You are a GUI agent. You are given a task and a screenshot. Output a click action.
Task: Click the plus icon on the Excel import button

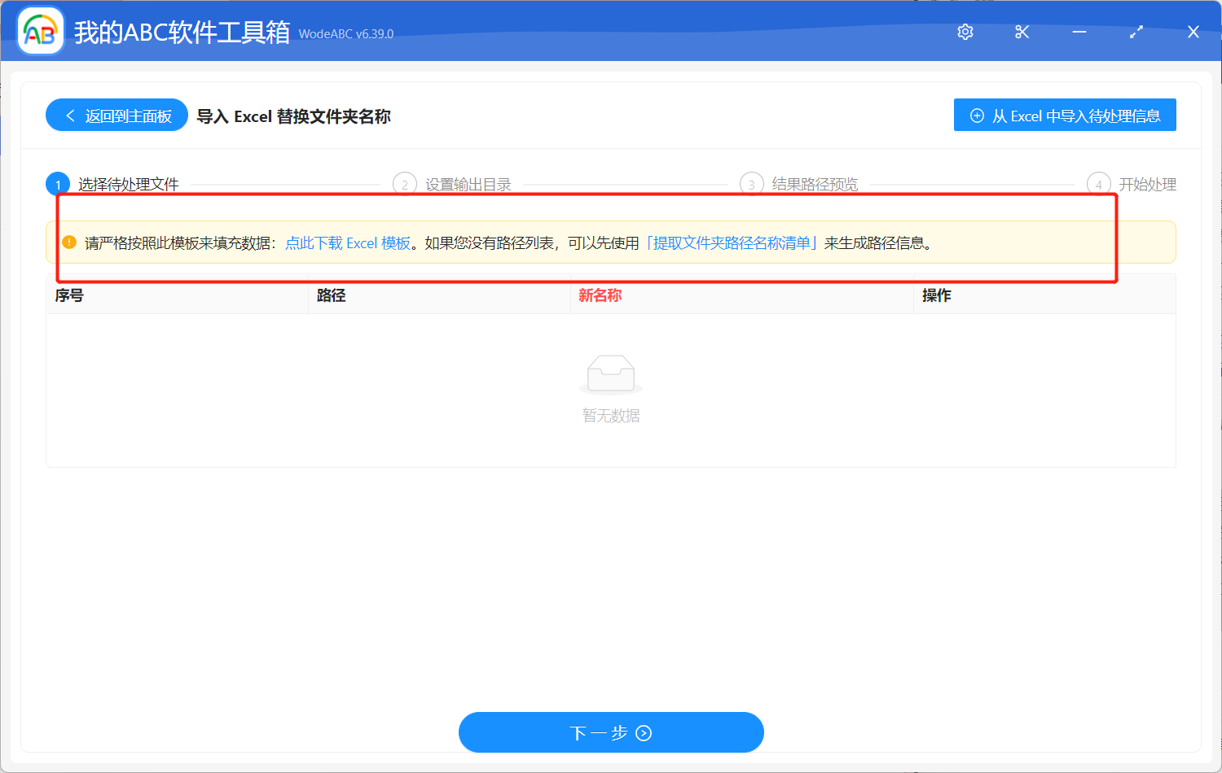tap(976, 115)
